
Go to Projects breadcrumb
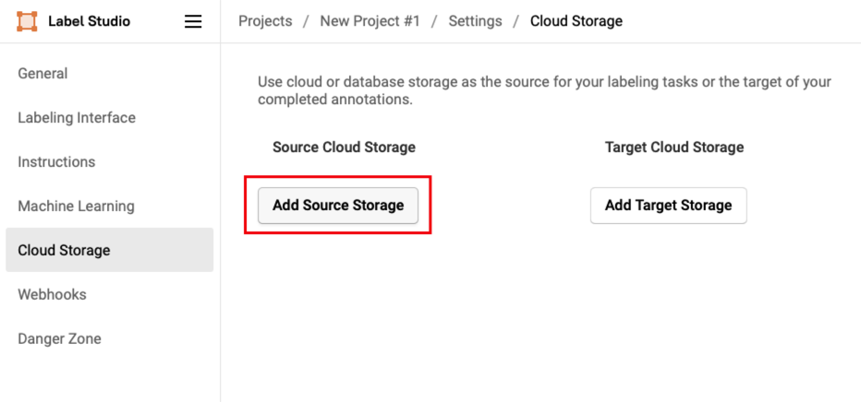pos(265,21)
